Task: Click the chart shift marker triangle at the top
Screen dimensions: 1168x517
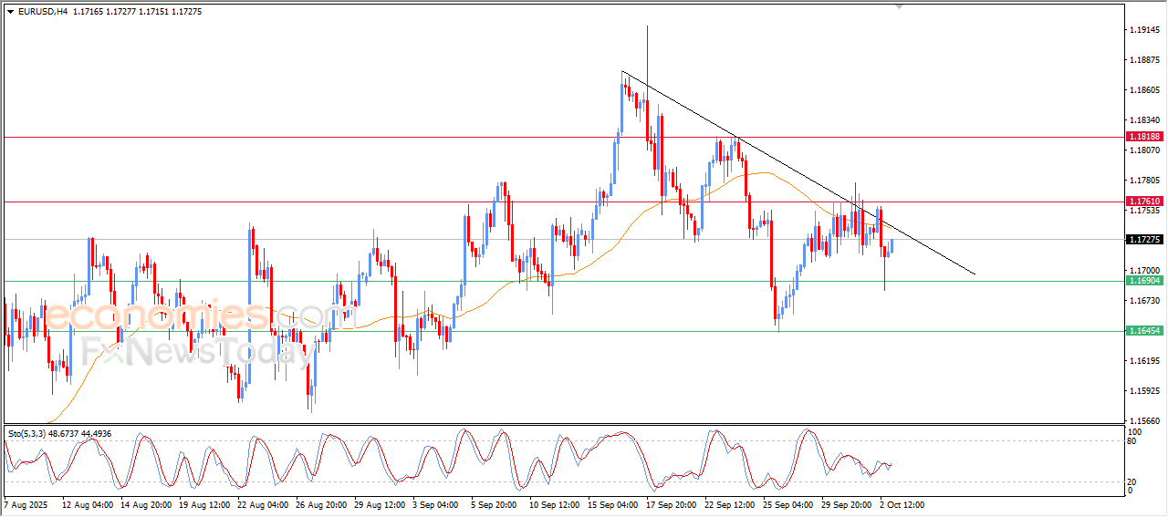Action: [x=900, y=6]
